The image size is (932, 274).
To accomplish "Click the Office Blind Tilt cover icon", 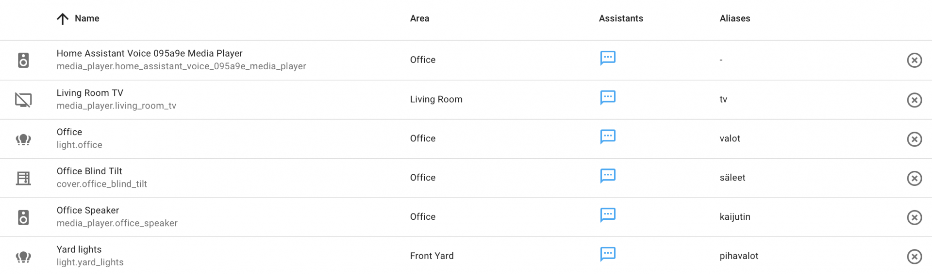I will pyautogui.click(x=23, y=178).
